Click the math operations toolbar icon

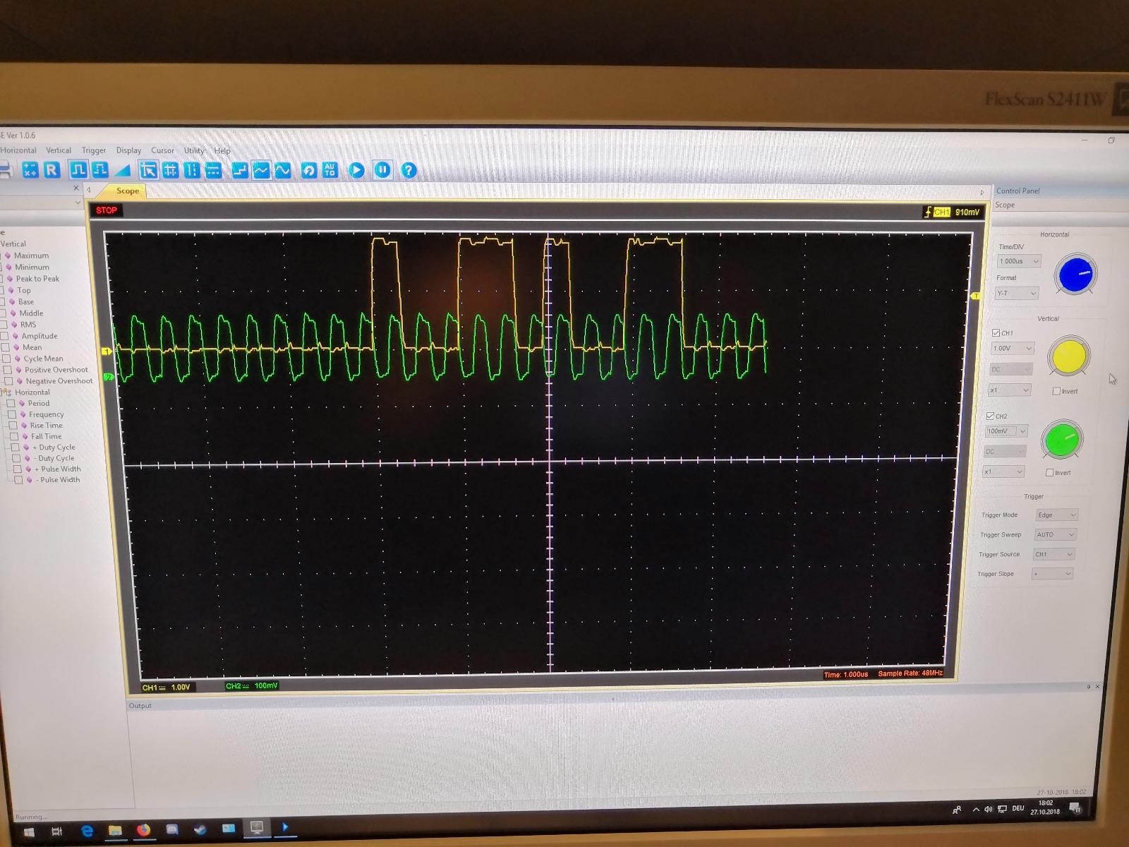click(x=30, y=170)
